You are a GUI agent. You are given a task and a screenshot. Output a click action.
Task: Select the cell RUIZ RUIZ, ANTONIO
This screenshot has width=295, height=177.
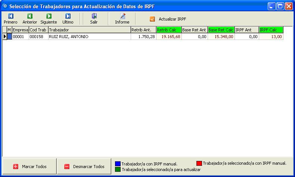[90, 37]
